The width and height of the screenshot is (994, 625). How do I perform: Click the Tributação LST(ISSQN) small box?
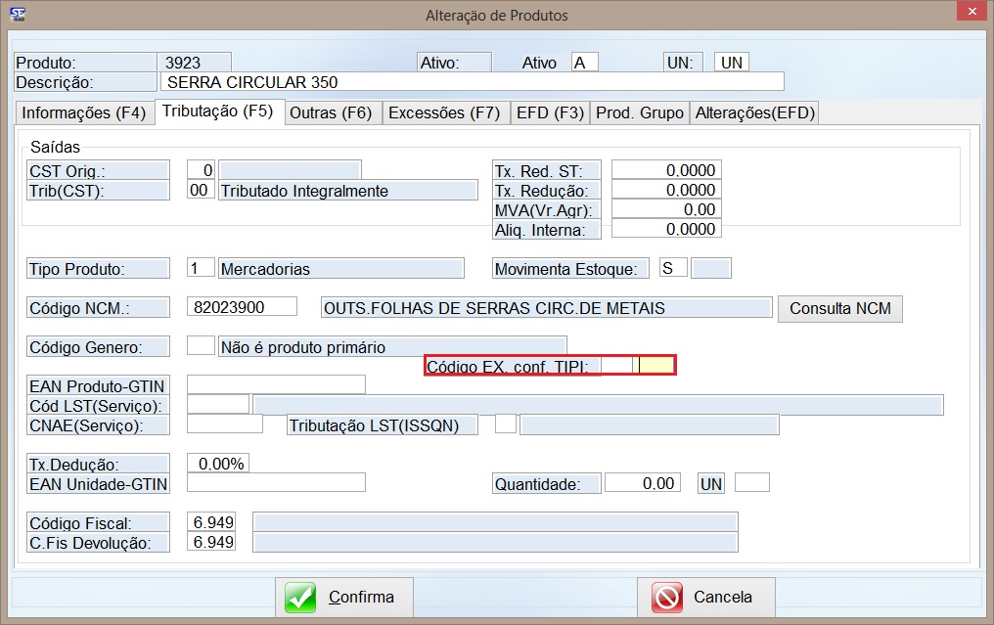[505, 424]
